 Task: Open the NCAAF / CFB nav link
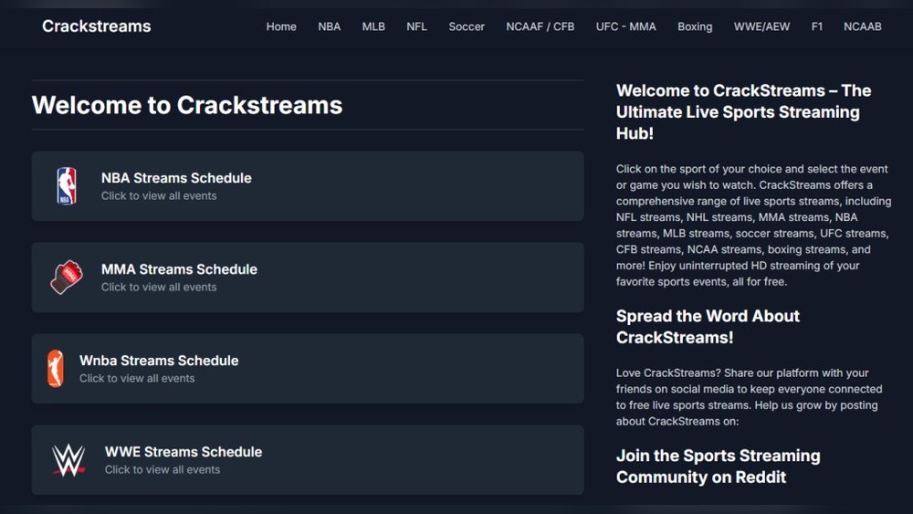pos(540,26)
